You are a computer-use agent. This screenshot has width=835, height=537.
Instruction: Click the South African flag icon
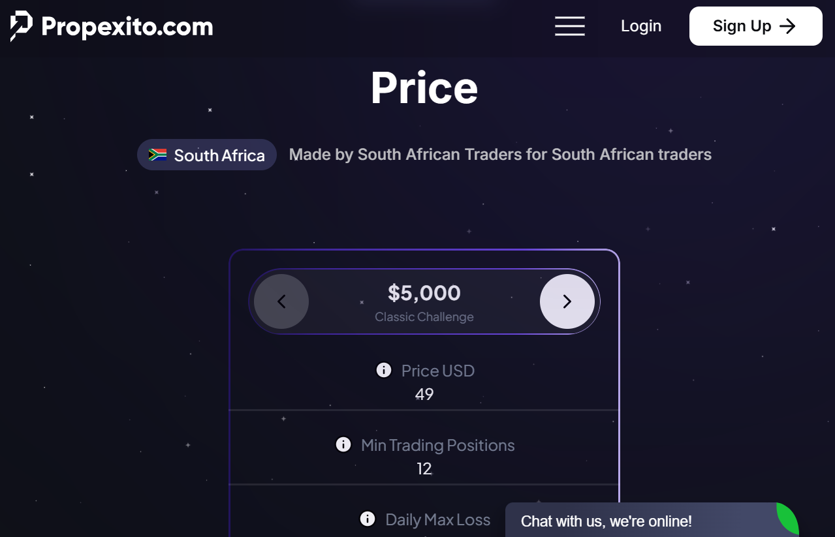tap(157, 155)
